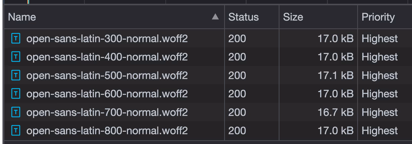The image size is (412, 144).
Task: Click font icon for open-sans-latin-700-normal.woff2
Action: [x=16, y=112]
